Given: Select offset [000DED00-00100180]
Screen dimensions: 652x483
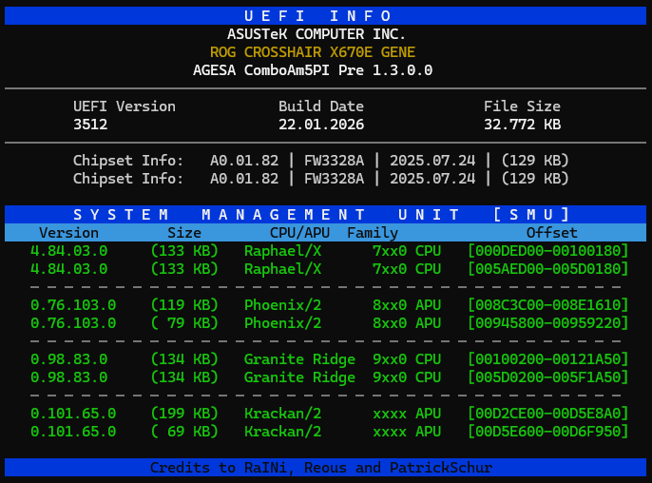Looking at the screenshot, I should click(x=547, y=251).
